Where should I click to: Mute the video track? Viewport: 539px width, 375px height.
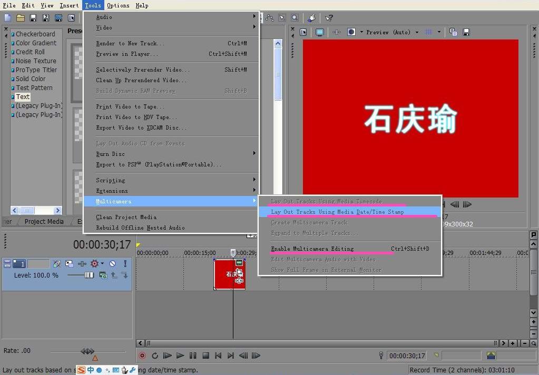(112, 263)
